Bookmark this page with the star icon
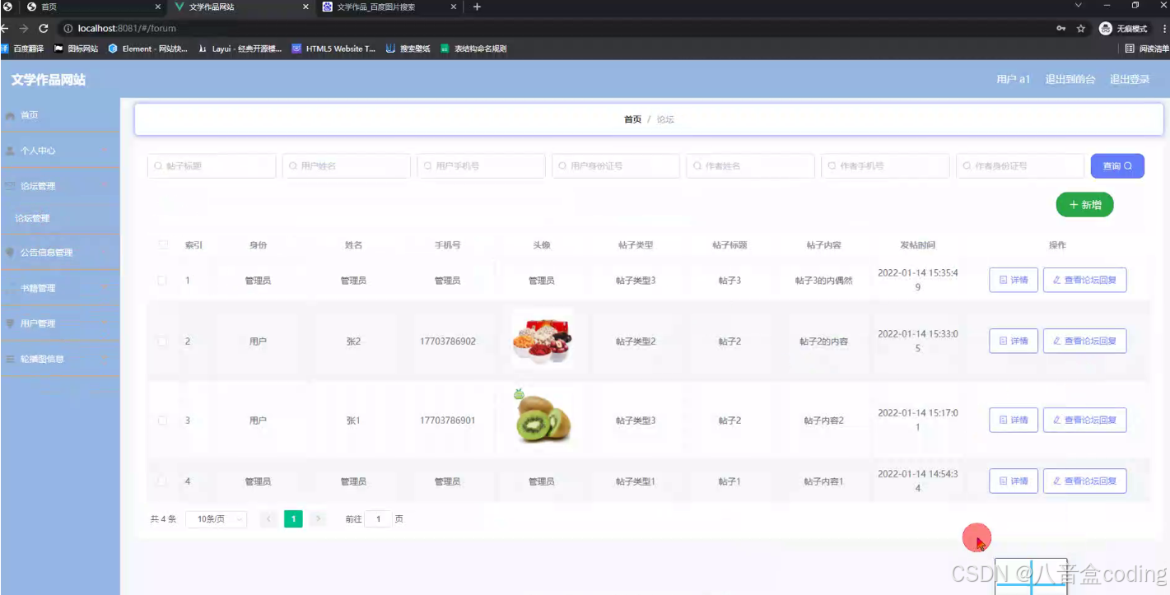Screen dimensions: 1170x595 (x=1081, y=28)
